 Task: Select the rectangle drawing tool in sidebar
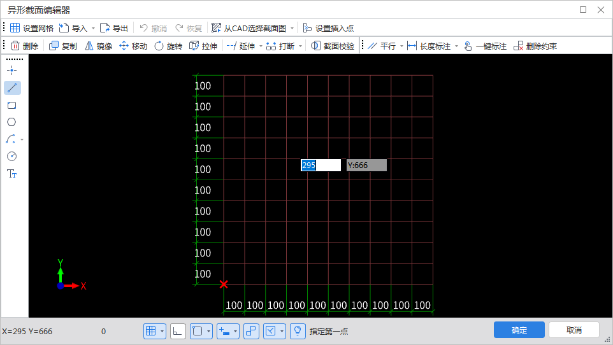[x=11, y=105]
